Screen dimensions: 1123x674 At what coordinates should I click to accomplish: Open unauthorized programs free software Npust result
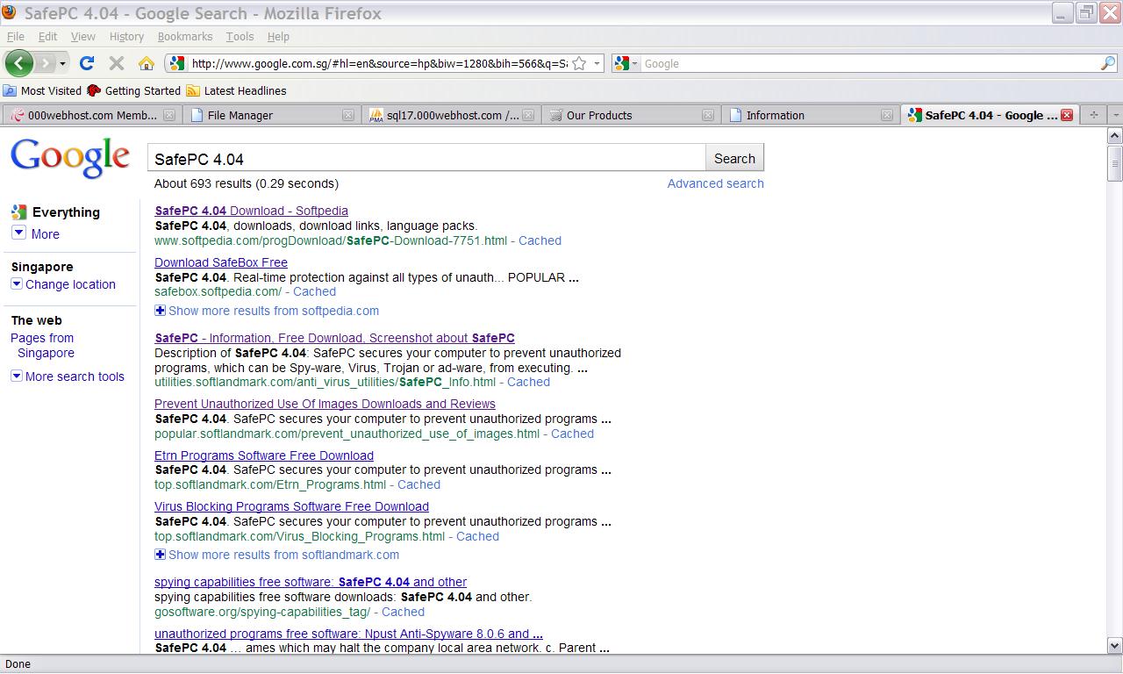348,634
